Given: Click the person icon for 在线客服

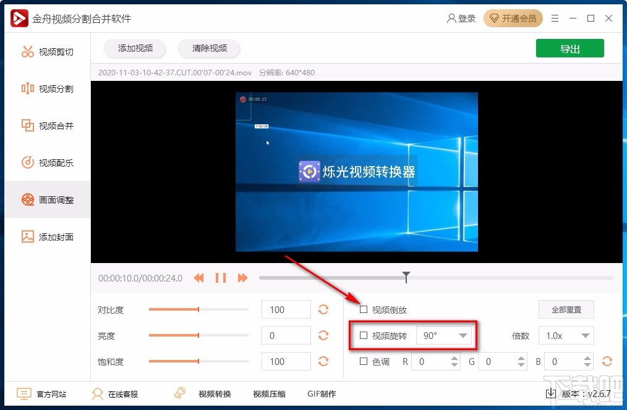Looking at the screenshot, I should pos(97,394).
